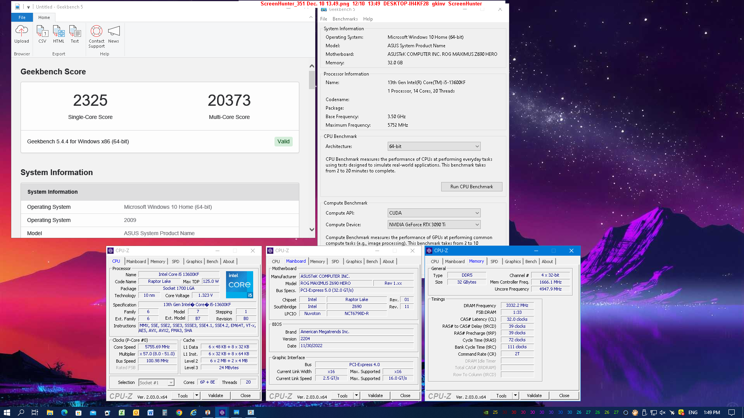
Task: Open File Explorer from the taskbar
Action: [x=50, y=412]
